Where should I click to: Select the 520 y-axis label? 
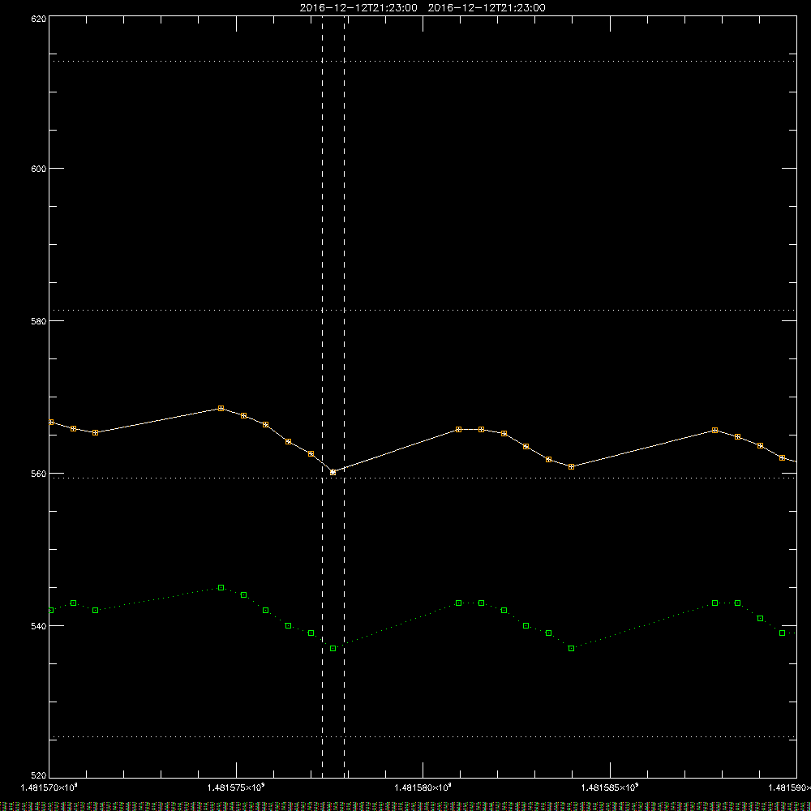[39, 775]
